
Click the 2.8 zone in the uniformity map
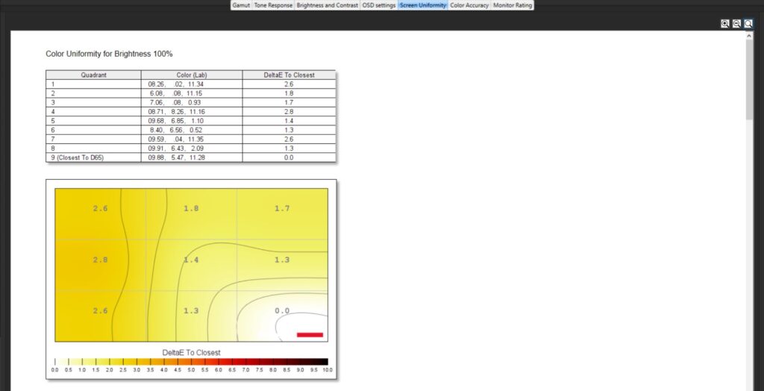100,260
